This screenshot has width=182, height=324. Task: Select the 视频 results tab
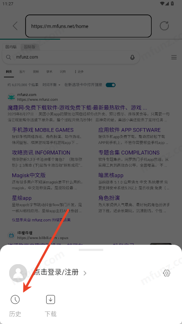coord(36,72)
